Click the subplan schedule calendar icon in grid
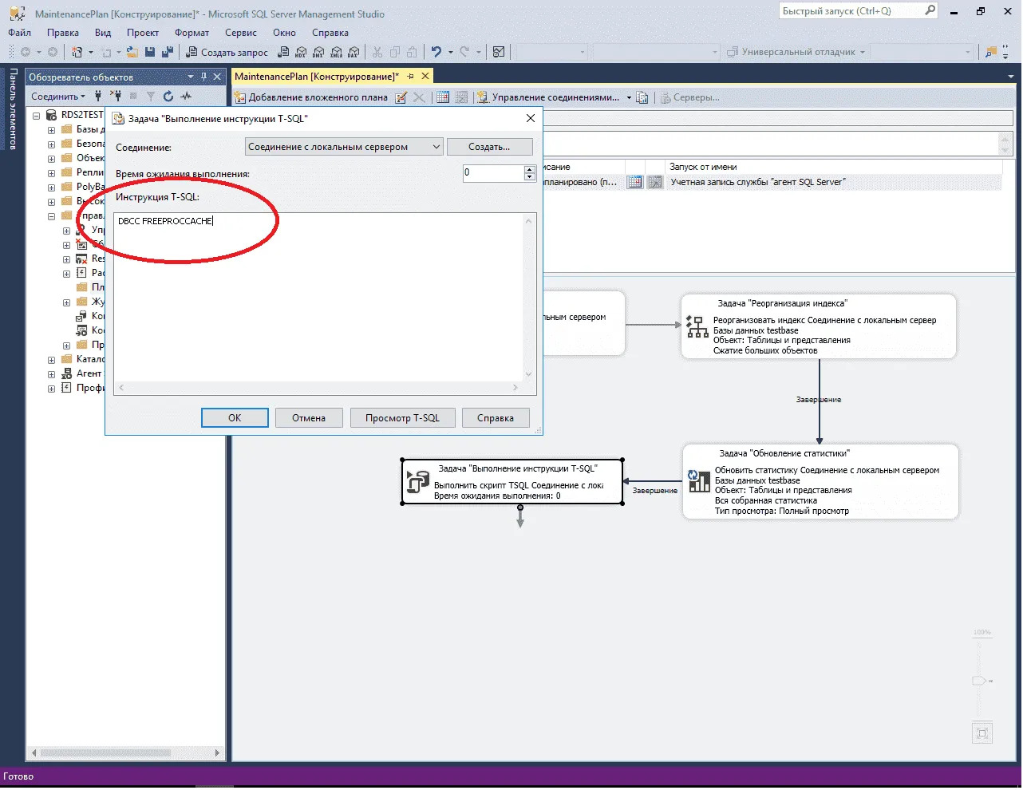The width and height of the screenshot is (1023, 790). coord(634,183)
